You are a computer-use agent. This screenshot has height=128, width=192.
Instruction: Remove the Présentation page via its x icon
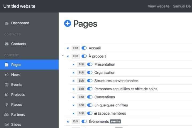(73, 65)
